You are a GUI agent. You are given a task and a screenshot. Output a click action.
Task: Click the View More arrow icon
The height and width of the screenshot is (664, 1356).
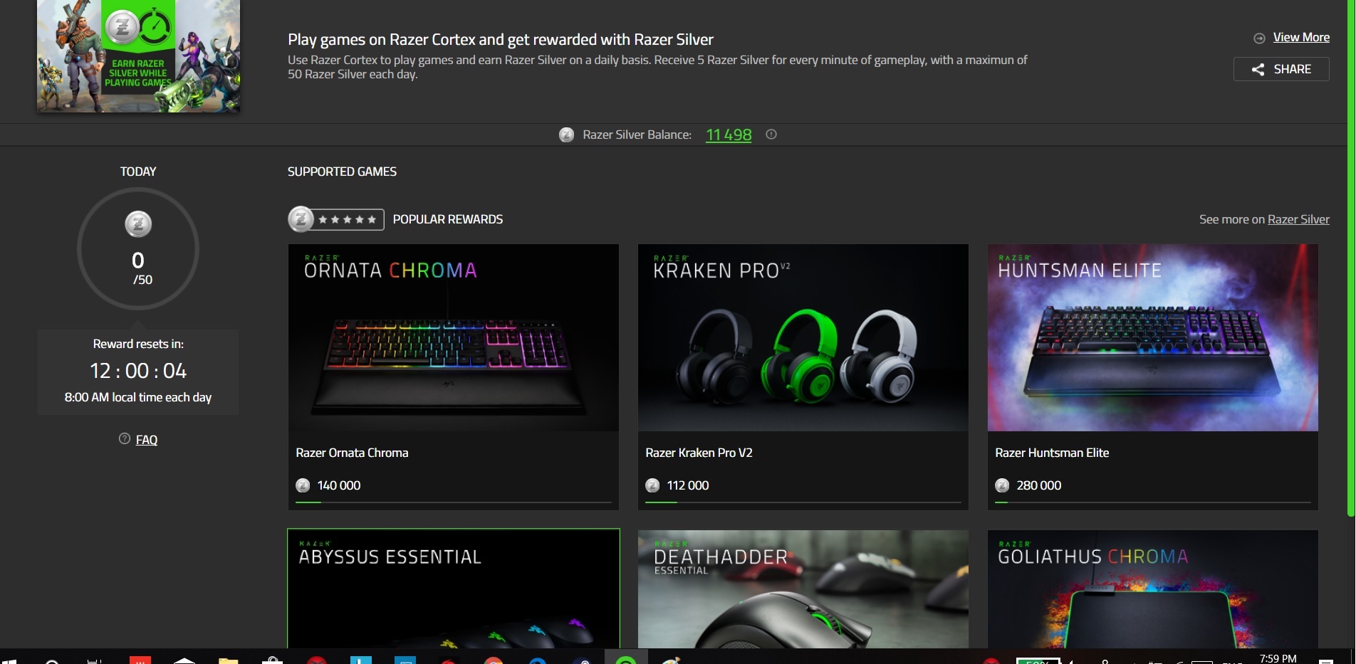(1259, 38)
